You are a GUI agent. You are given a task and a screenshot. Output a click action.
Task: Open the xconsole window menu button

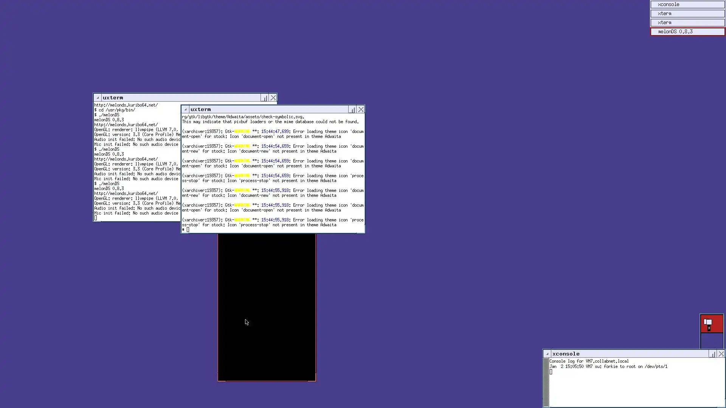547,354
